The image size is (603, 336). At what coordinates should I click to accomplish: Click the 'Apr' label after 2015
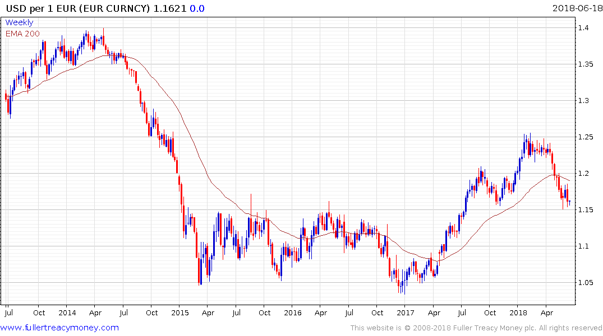(x=208, y=313)
